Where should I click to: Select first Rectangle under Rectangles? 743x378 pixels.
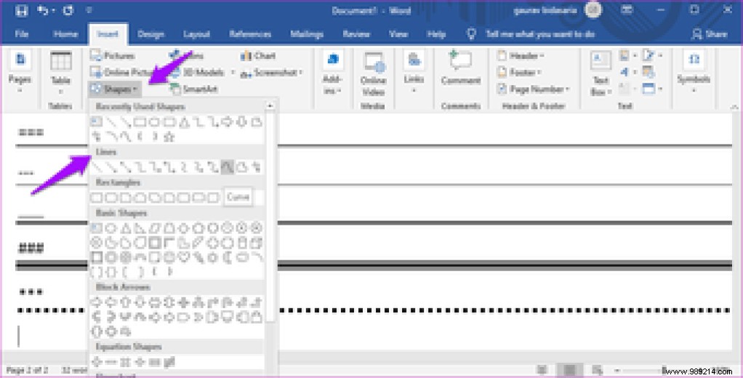97,197
